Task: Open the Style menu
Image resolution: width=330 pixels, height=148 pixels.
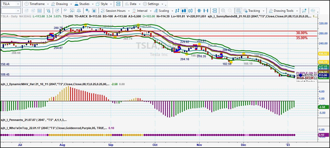Action: point(103,4)
